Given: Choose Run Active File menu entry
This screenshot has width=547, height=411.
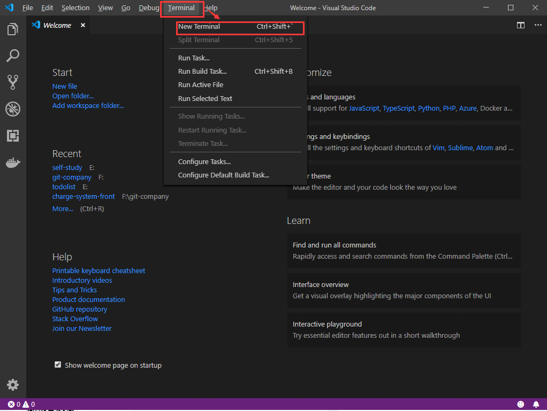Looking at the screenshot, I should pos(235,84).
